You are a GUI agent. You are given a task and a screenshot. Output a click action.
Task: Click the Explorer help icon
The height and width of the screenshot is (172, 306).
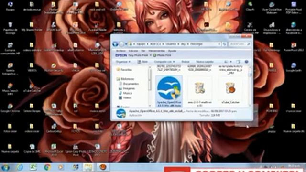point(247,62)
